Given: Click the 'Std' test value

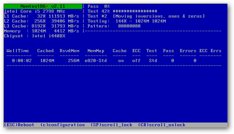Looking at the screenshot, I should (x=153, y=60).
